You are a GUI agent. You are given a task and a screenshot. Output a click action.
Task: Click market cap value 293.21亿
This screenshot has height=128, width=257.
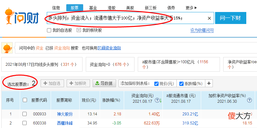[x=190, y=114]
